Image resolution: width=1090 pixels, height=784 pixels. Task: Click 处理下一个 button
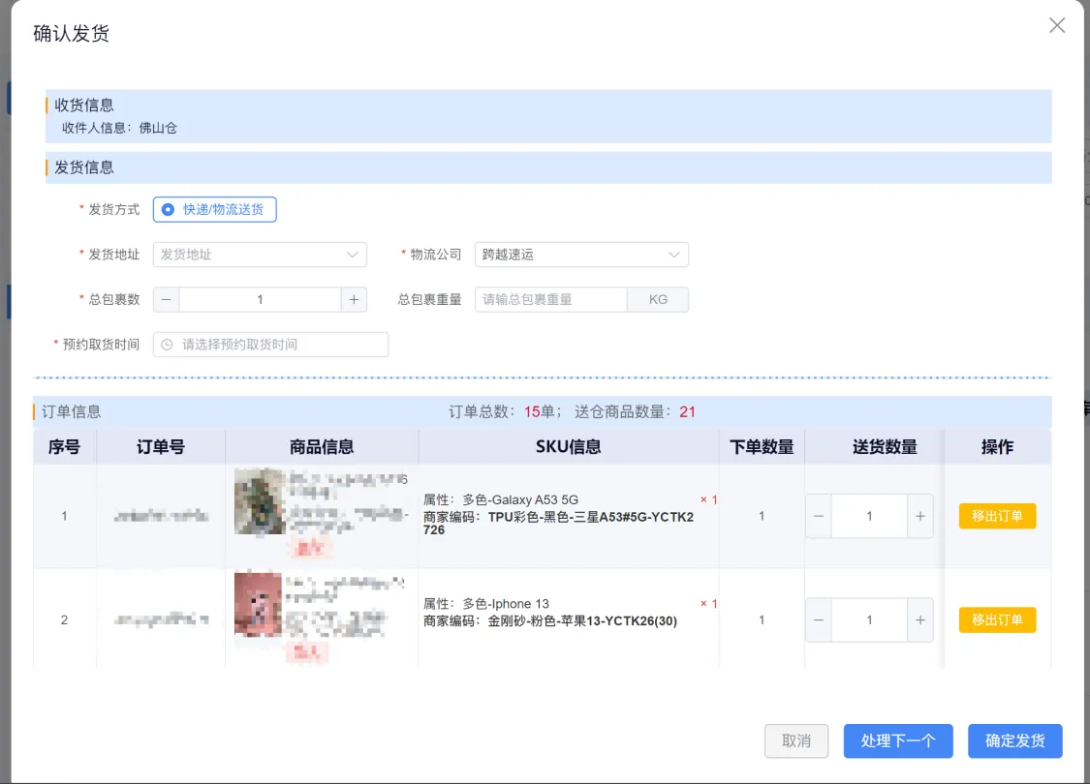tap(897, 741)
